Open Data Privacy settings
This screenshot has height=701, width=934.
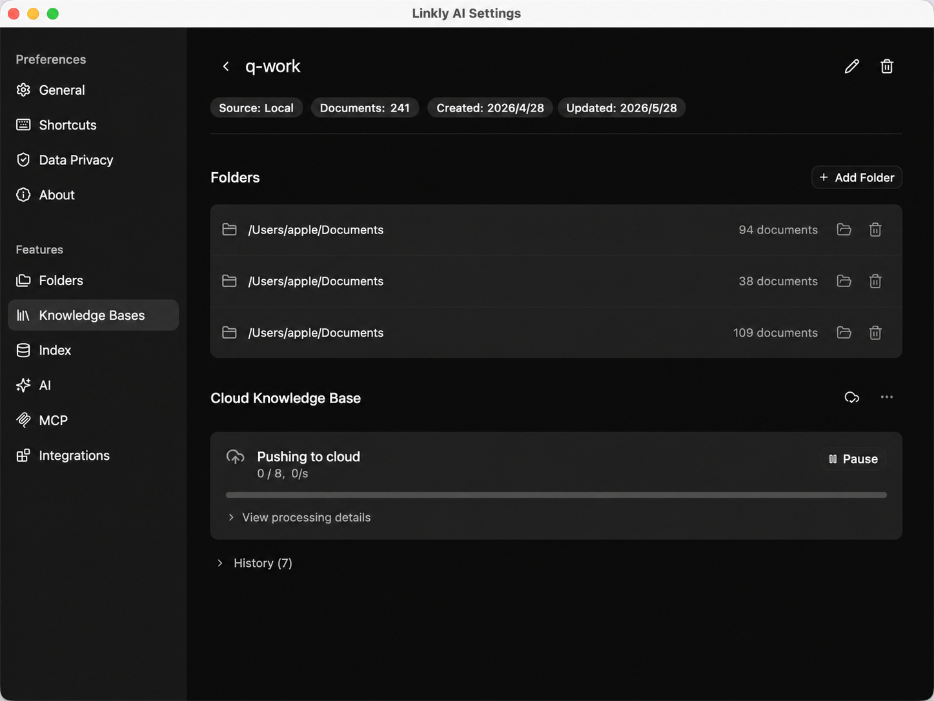click(x=94, y=160)
